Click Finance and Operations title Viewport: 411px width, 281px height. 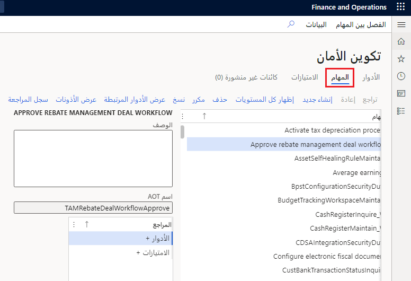pos(349,7)
